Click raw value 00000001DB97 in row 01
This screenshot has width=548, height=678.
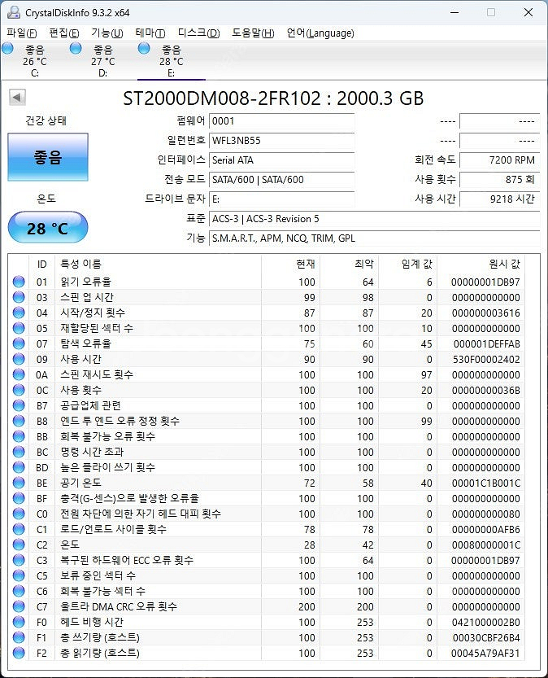click(485, 282)
